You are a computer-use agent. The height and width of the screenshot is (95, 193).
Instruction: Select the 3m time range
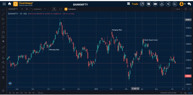coord(21,93)
